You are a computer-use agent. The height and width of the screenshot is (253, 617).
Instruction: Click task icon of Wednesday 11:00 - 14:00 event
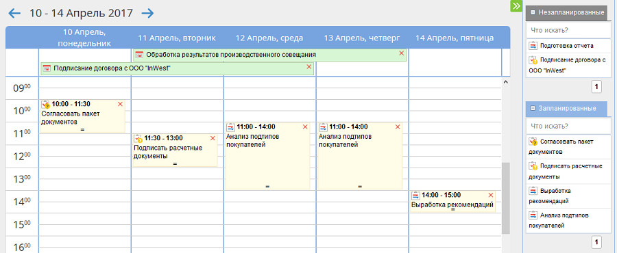pos(230,126)
